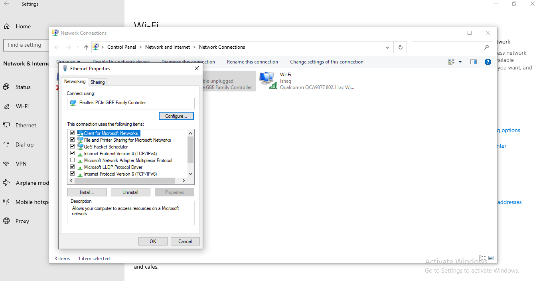Toggle Microsoft LLDP Protocol Driver checkbox
Image resolution: width=535 pixels, height=281 pixels.
tap(72, 167)
